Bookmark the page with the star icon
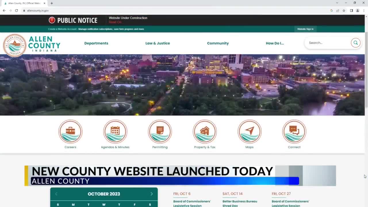 [344, 10]
